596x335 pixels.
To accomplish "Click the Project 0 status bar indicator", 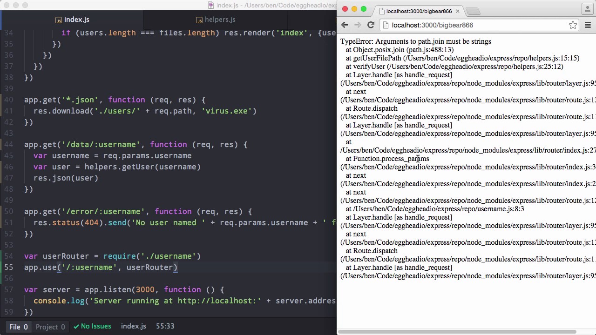I will pos(50,327).
